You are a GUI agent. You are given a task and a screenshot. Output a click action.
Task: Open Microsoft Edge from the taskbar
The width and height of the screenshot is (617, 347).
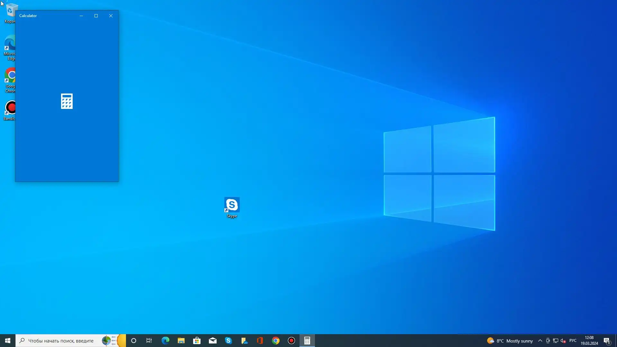pyautogui.click(x=165, y=341)
